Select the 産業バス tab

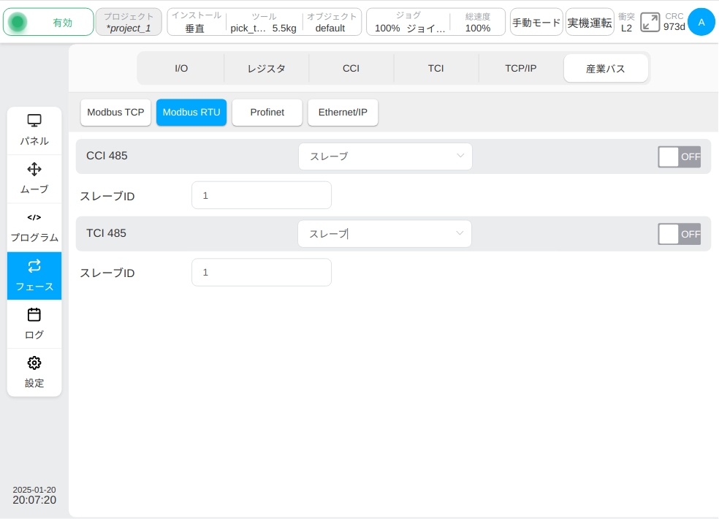tap(606, 69)
